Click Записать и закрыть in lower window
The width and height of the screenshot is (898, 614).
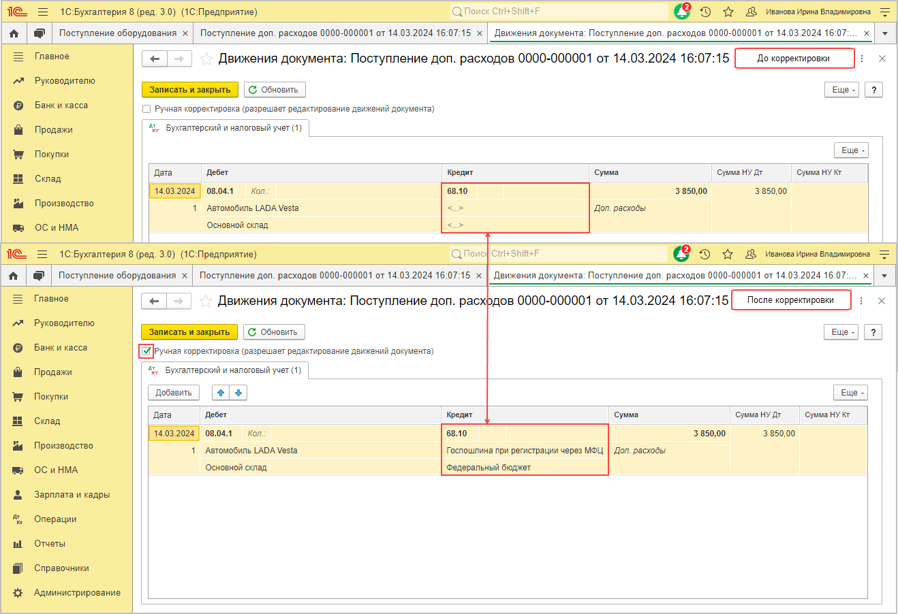(x=189, y=332)
